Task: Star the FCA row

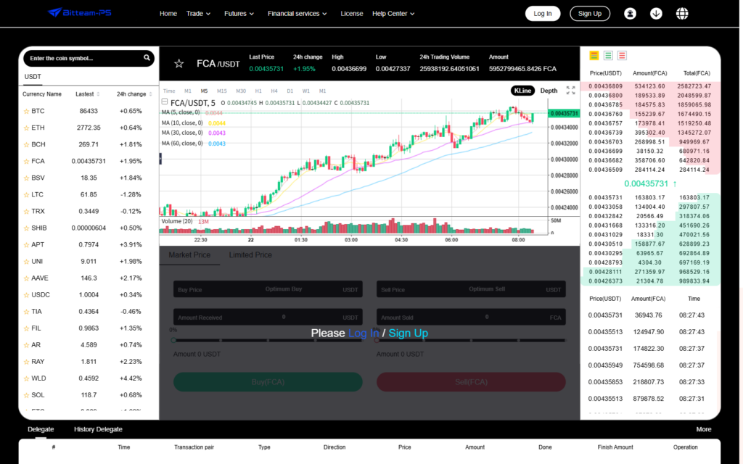Action: pyautogui.click(x=26, y=162)
